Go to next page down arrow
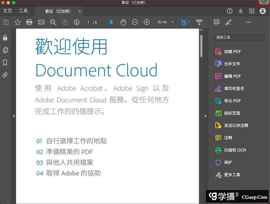Viewport: 270px width, 204px height. 77,22
